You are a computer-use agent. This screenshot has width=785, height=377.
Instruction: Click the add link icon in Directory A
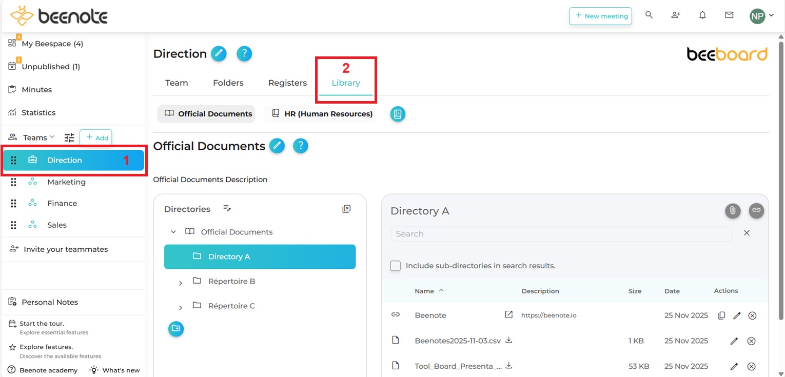point(756,210)
